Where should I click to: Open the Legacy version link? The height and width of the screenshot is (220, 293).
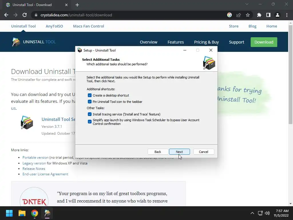(x=34, y=163)
